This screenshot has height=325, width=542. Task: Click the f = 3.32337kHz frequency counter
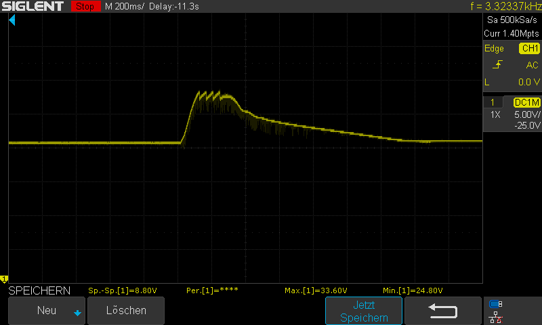click(505, 6)
